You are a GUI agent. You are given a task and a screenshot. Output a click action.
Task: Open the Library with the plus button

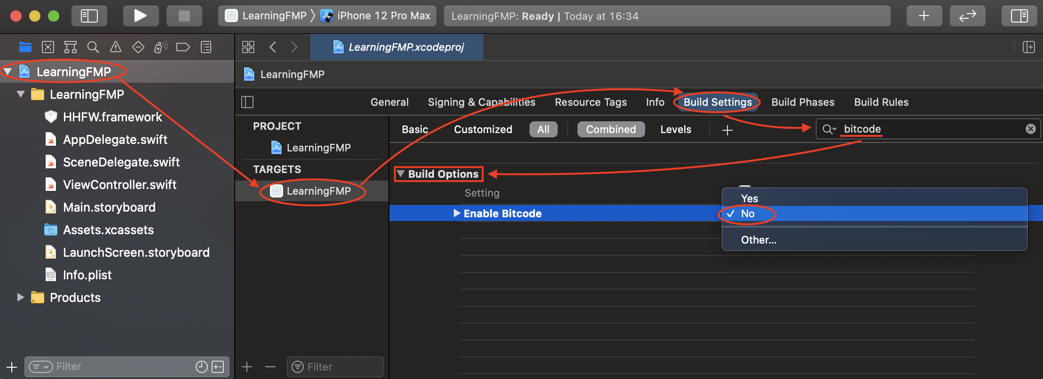click(924, 16)
